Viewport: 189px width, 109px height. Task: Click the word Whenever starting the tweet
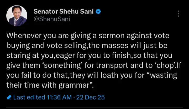22,35
